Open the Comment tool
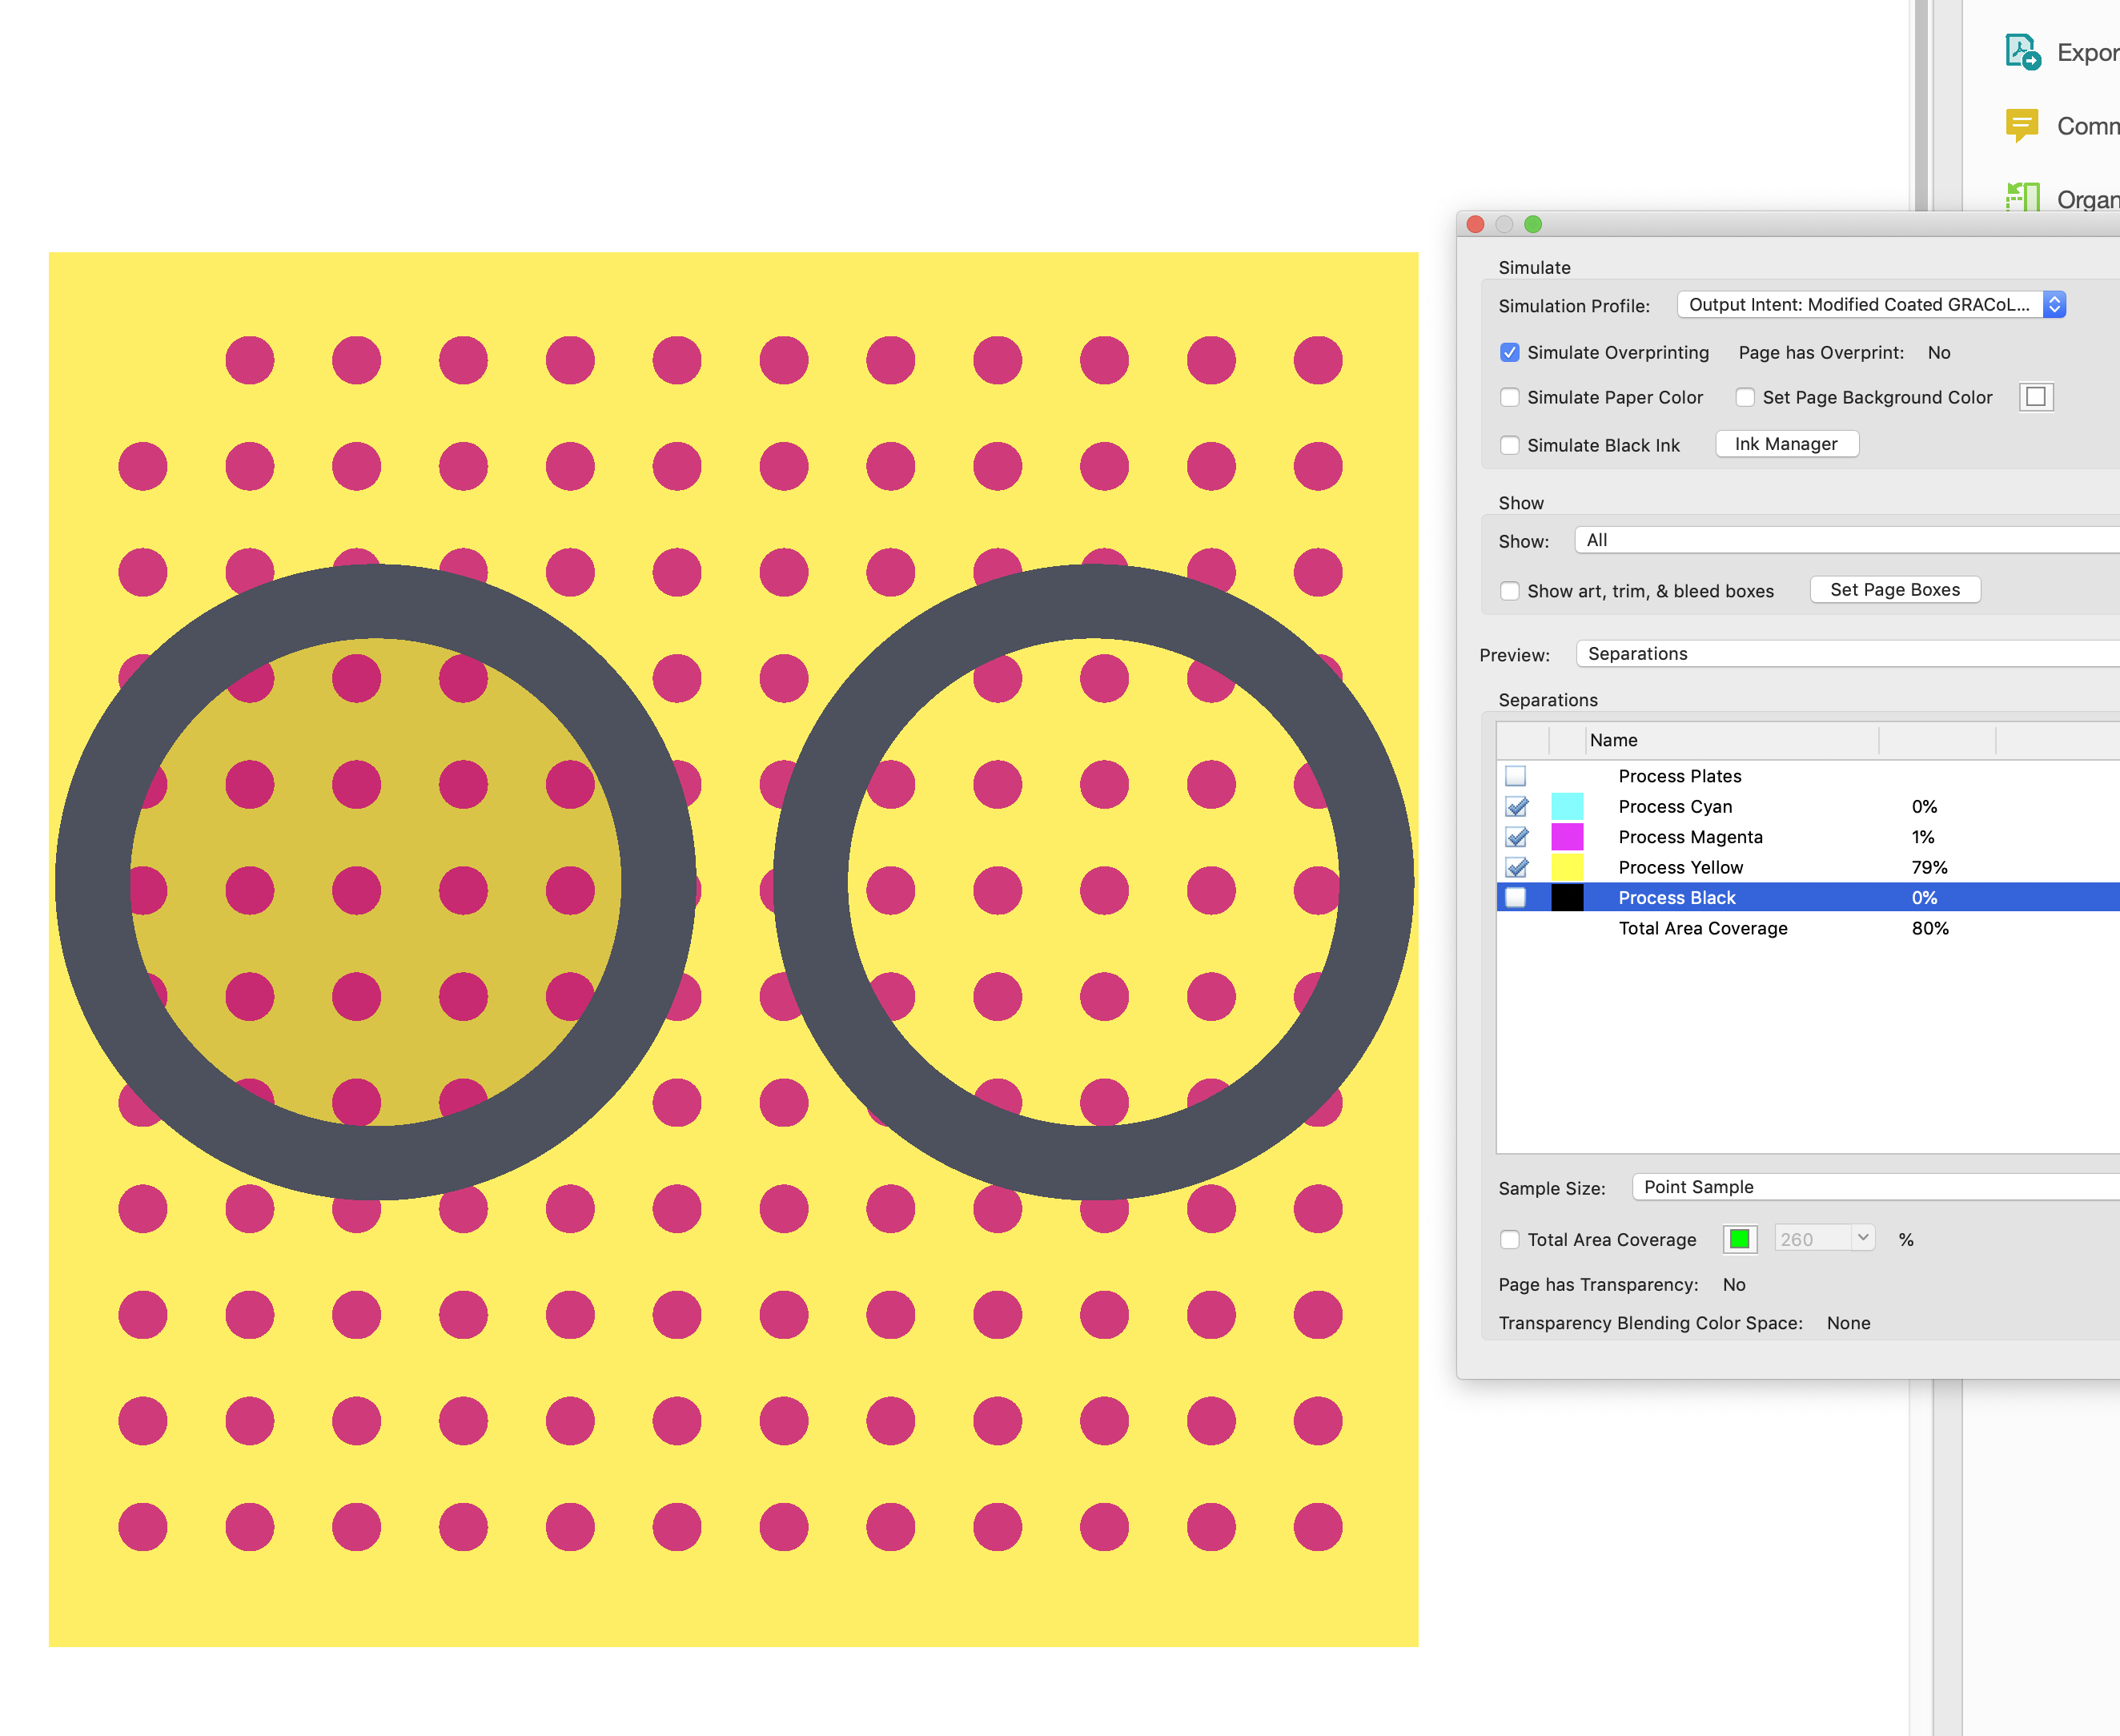This screenshot has width=2120, height=1736. coord(2022,124)
